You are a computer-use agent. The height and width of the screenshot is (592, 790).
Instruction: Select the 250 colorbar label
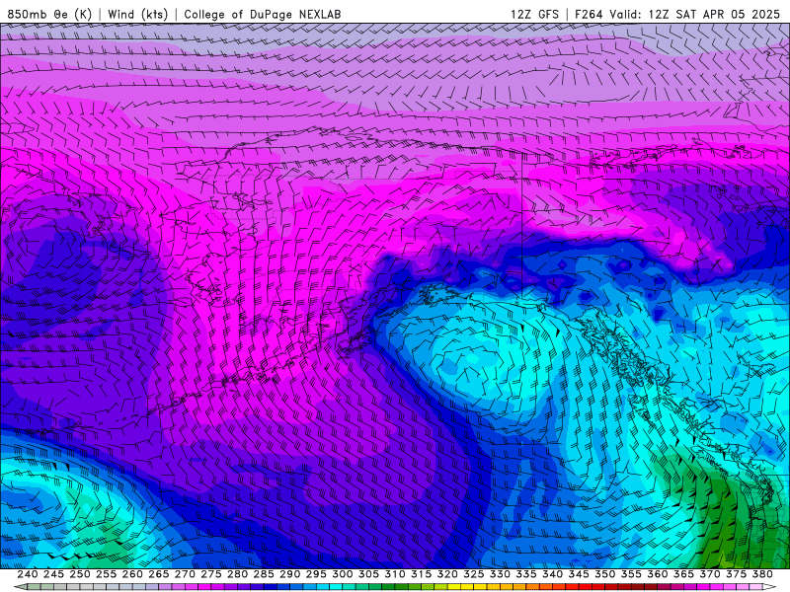[80, 574]
